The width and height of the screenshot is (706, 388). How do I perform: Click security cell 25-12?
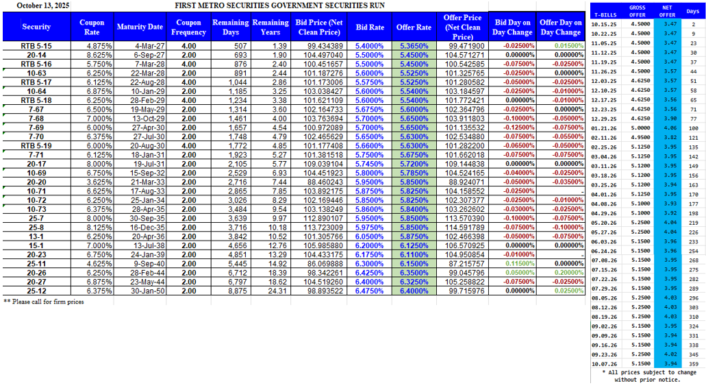(x=36, y=291)
